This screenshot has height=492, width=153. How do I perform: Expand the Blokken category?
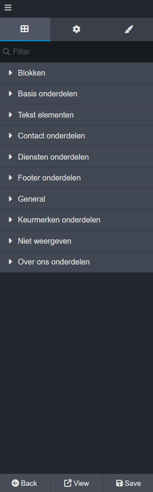tap(76, 73)
